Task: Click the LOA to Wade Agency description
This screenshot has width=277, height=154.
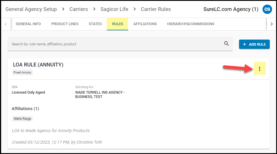Action: coord(51,131)
